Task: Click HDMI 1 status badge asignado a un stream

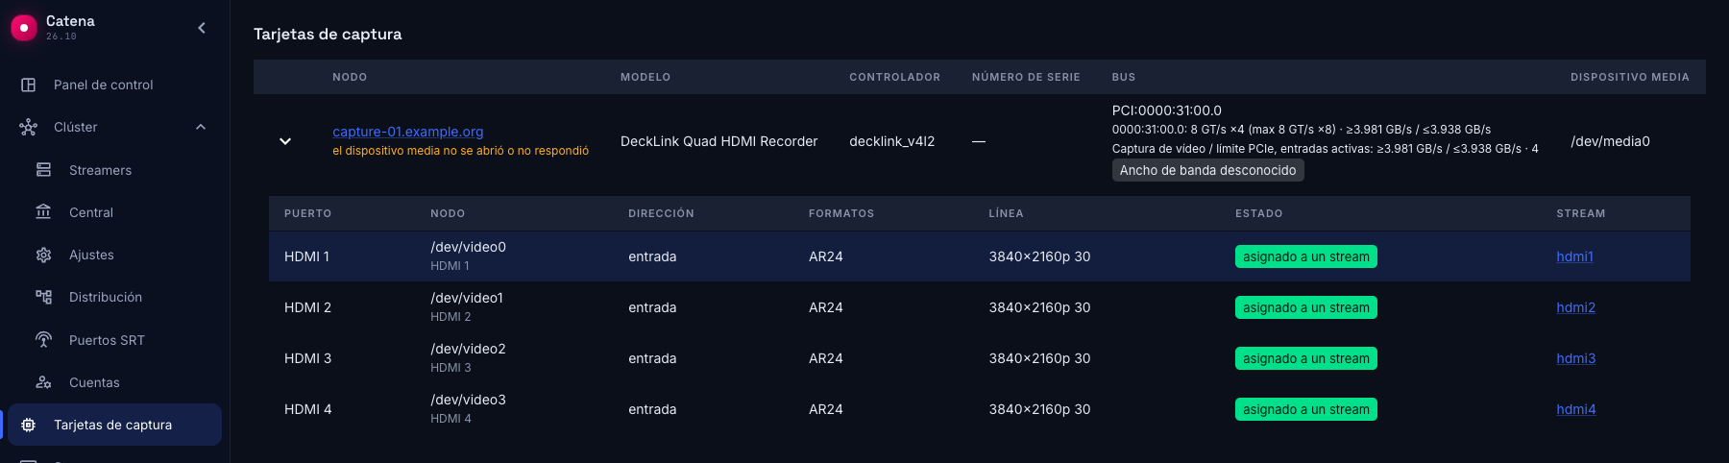Action: pos(1305,256)
